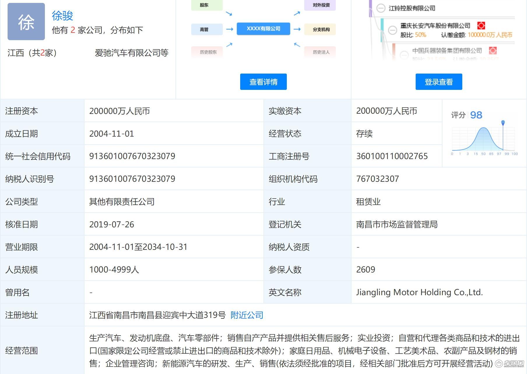Select the 实缴资本 value 200000万人民币

387,111
